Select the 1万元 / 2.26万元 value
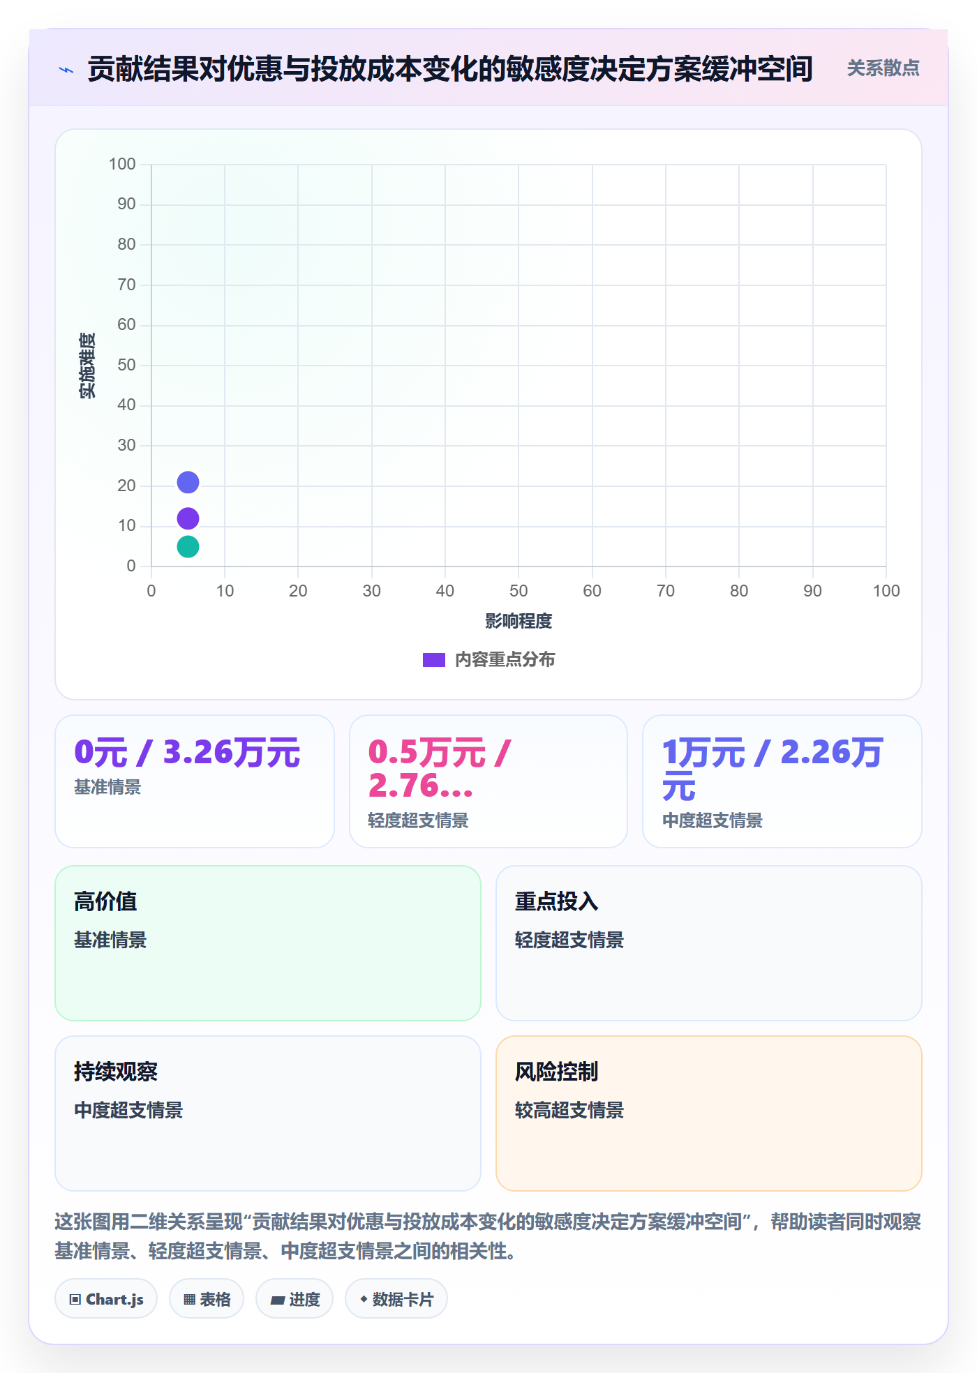977x1373 pixels. [x=773, y=769]
